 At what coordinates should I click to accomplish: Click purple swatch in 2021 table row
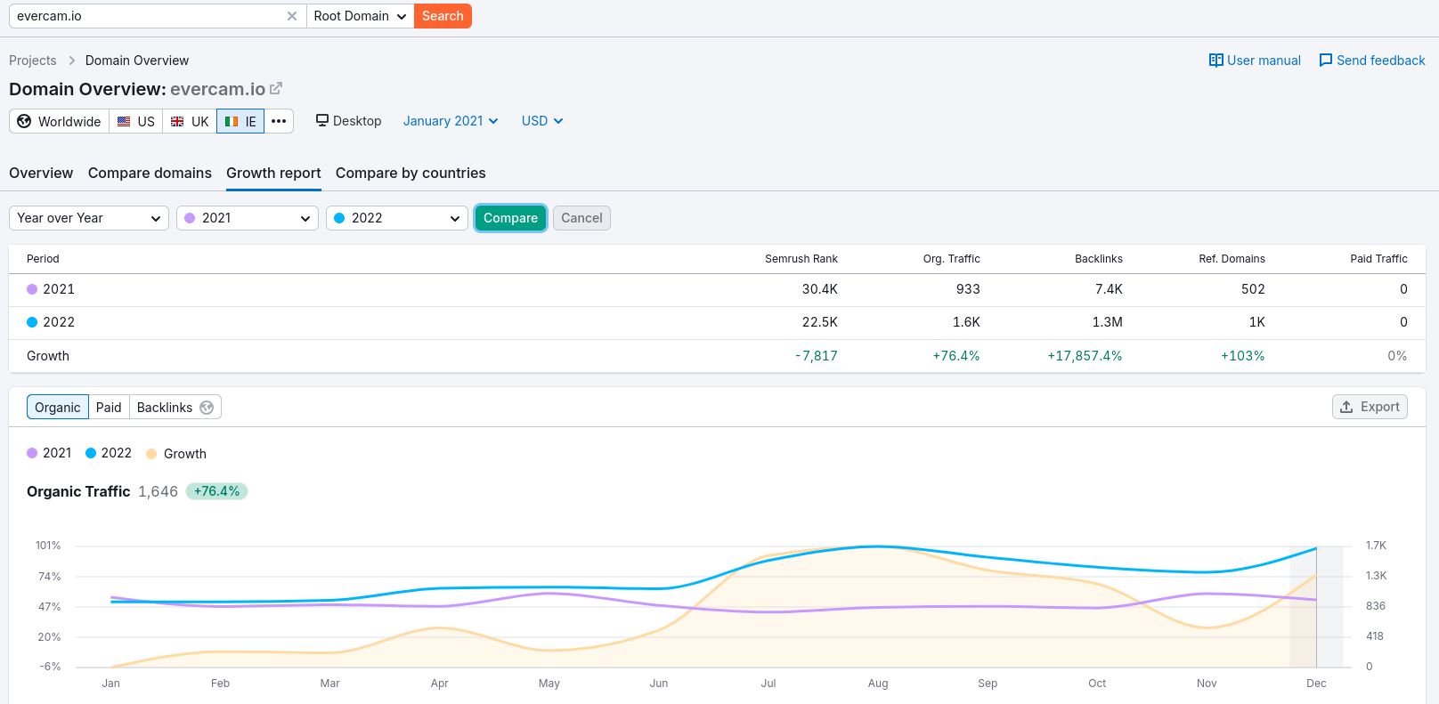point(32,289)
